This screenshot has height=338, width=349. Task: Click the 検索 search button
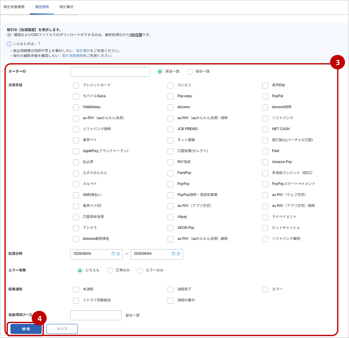tap(26, 329)
